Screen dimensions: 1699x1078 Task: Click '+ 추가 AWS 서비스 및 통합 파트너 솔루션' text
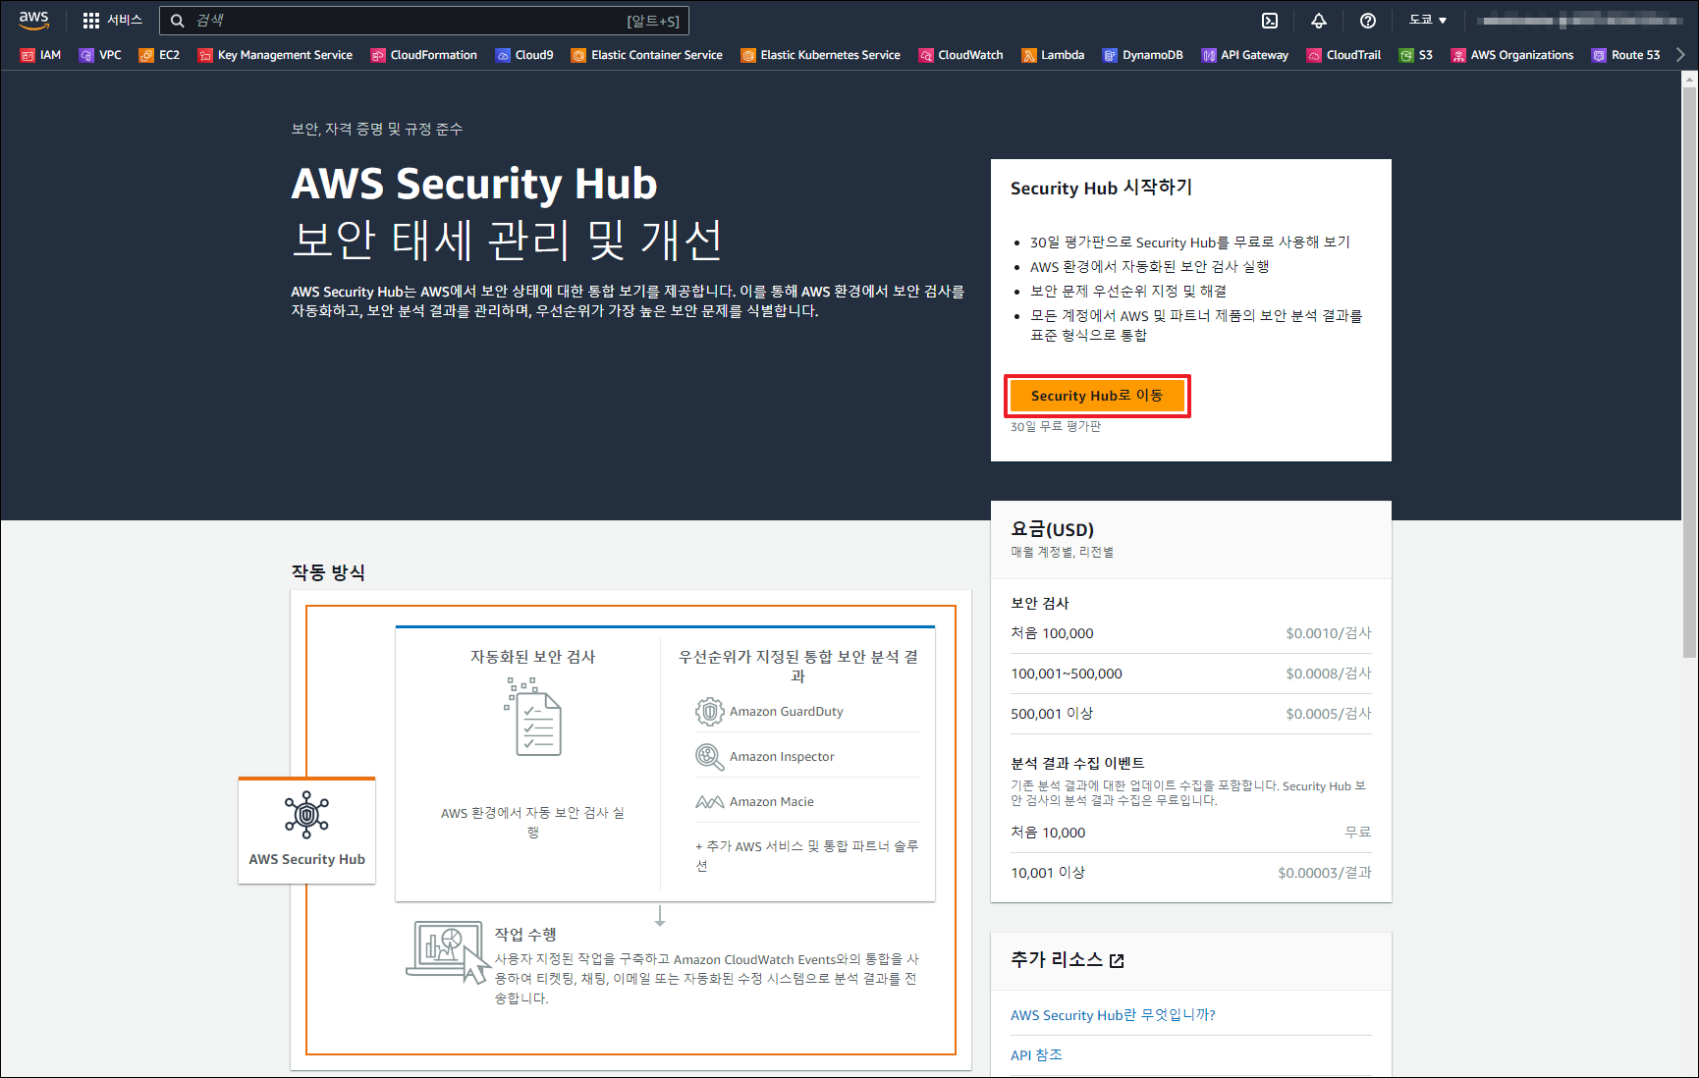pyautogui.click(x=807, y=856)
